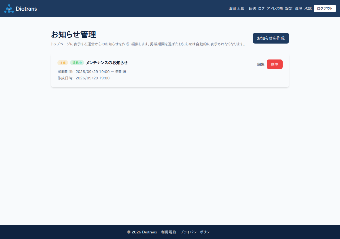Click the 注意 badge
The height and width of the screenshot is (239, 340).
63,63
